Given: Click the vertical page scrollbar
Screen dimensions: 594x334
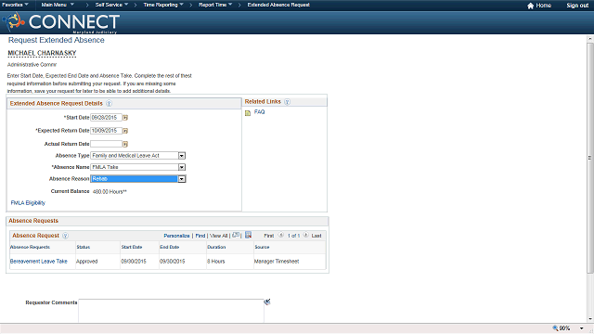Looking at the screenshot, I should (590, 157).
